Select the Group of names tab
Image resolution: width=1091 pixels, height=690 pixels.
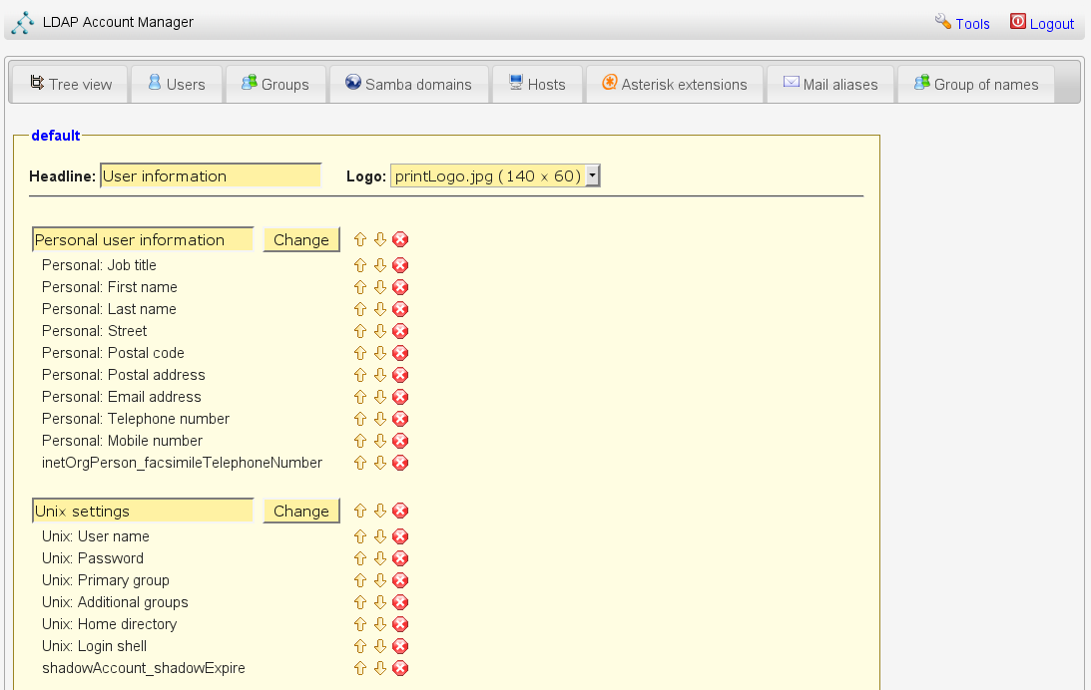(976, 84)
